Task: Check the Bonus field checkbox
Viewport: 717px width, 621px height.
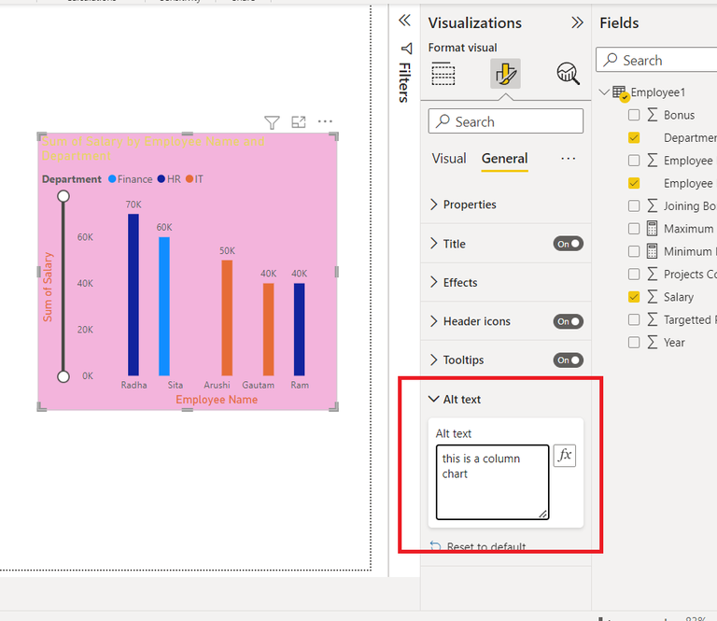Action: [634, 115]
